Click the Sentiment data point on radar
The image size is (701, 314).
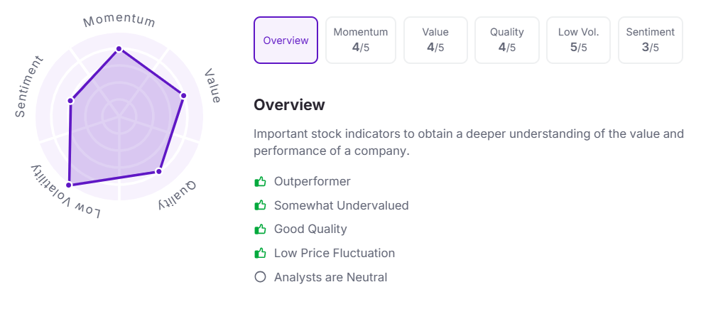[x=70, y=101]
